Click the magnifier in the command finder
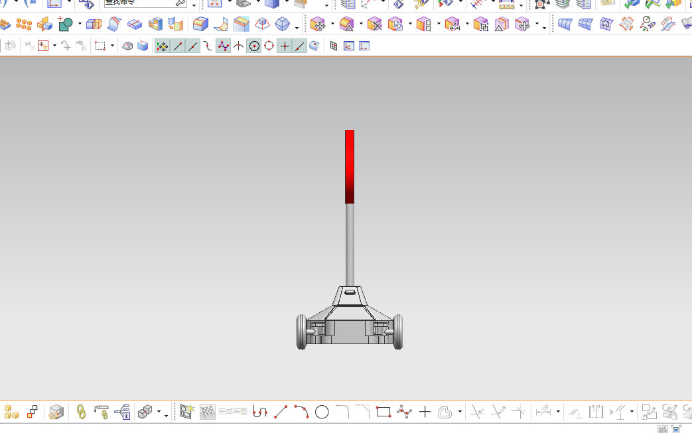This screenshot has height=433, width=692. (180, 3)
